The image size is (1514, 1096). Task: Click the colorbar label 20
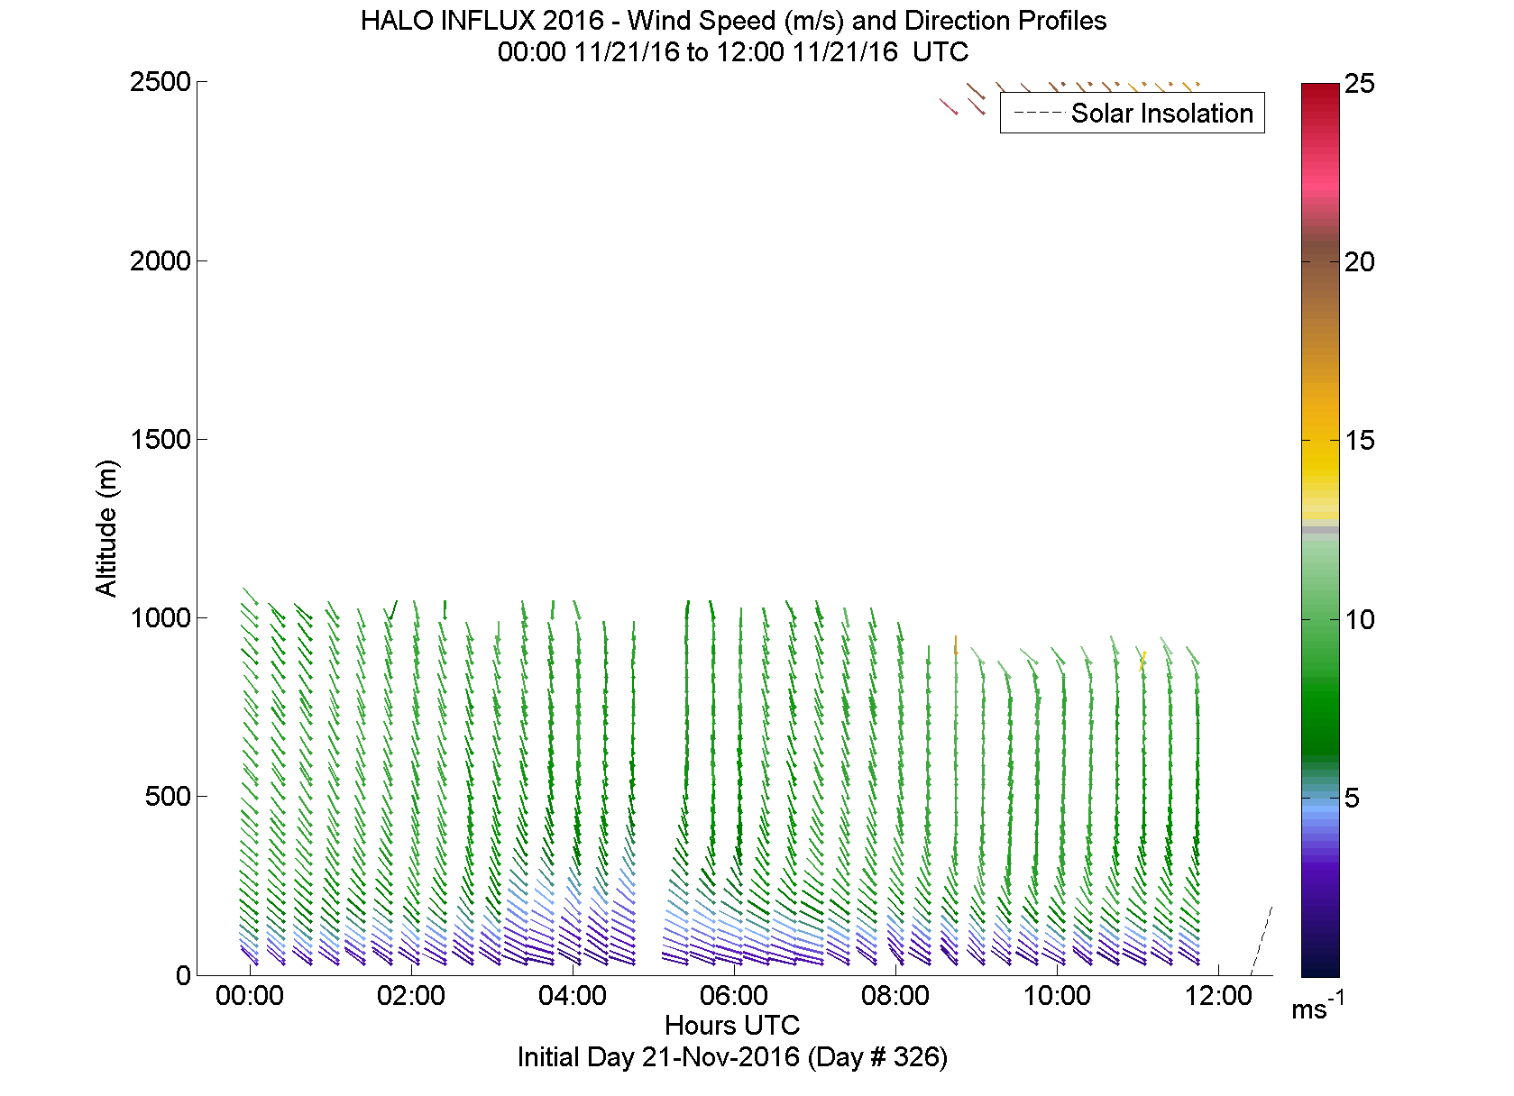(1360, 262)
